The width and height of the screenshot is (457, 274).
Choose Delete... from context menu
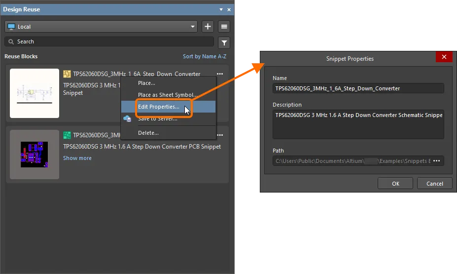click(169, 133)
